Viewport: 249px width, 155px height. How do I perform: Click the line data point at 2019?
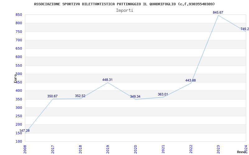(x=108, y=82)
